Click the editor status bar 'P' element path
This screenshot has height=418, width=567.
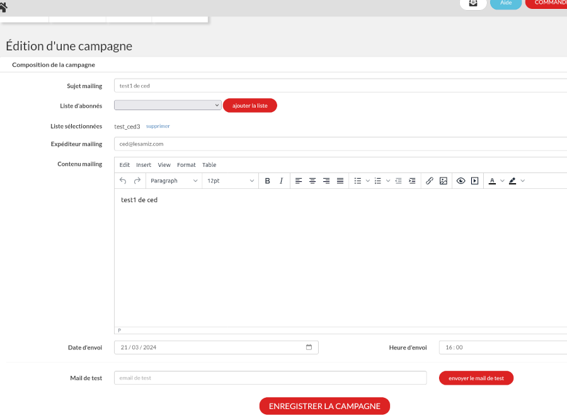click(119, 330)
